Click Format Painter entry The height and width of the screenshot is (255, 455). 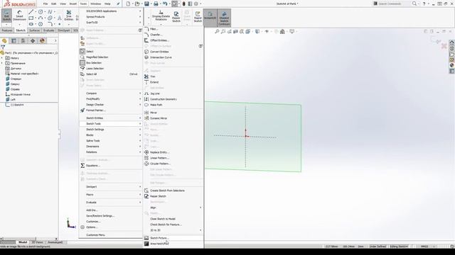111,110
